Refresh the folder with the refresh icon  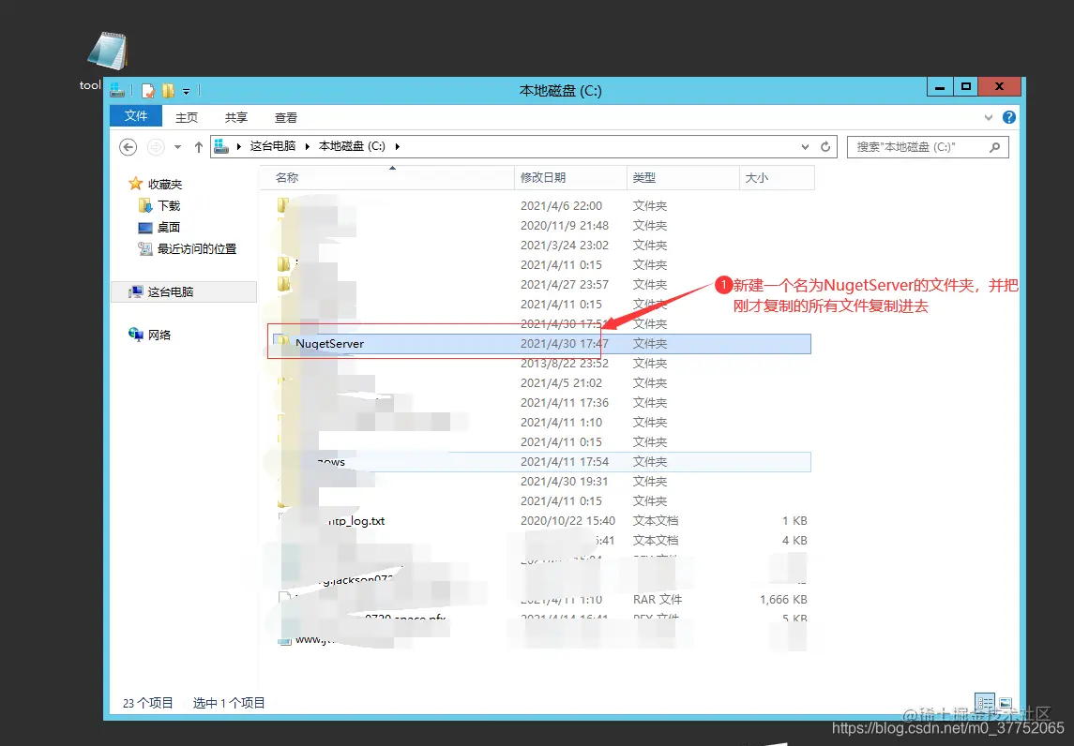(825, 146)
